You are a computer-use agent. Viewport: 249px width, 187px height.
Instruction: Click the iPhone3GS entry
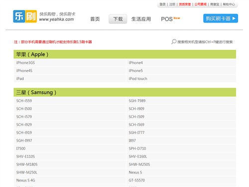[x=25, y=63]
